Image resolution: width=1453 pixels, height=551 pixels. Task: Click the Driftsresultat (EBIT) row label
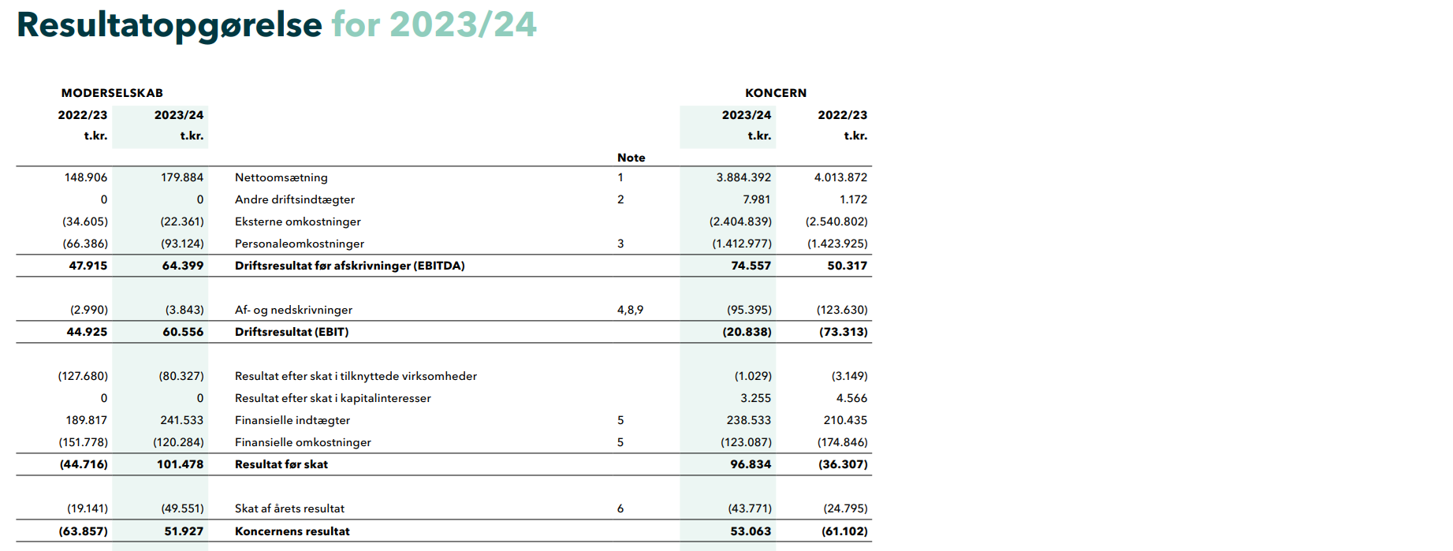[x=292, y=332]
